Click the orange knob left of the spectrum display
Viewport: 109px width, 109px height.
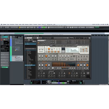(46, 65)
